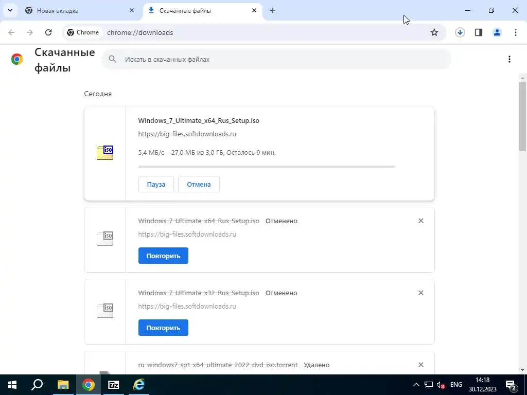Open the Windows Start menu

12,385
